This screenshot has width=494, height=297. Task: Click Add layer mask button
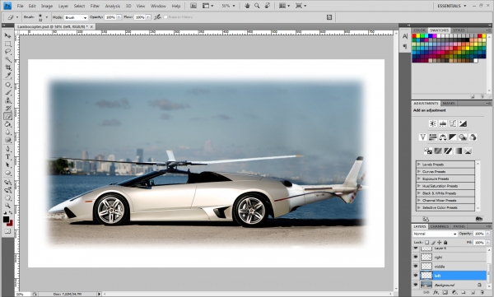coord(445,293)
